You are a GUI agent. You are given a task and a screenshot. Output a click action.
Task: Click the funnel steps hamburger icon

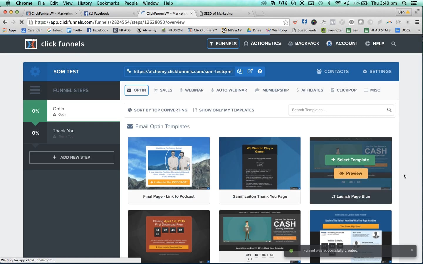[35, 90]
